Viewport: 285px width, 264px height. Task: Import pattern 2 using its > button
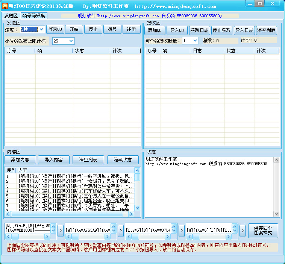[121, 231]
